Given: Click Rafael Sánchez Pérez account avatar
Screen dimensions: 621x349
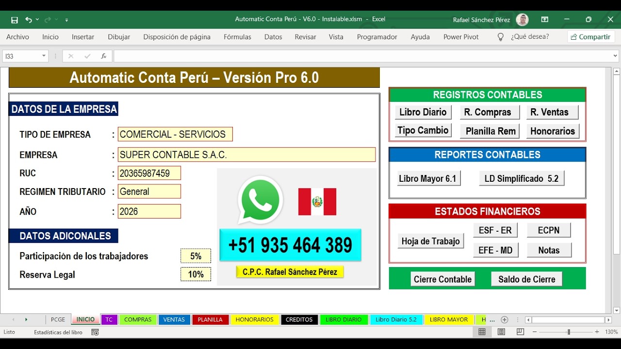Looking at the screenshot, I should click(x=522, y=20).
